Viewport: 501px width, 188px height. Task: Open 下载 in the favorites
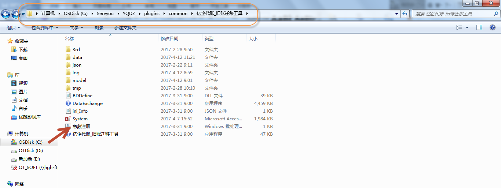23,49
